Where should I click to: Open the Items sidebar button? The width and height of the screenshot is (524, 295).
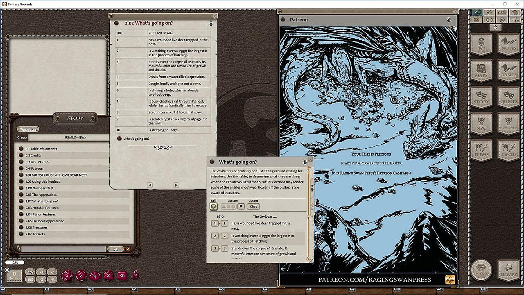coord(481,150)
